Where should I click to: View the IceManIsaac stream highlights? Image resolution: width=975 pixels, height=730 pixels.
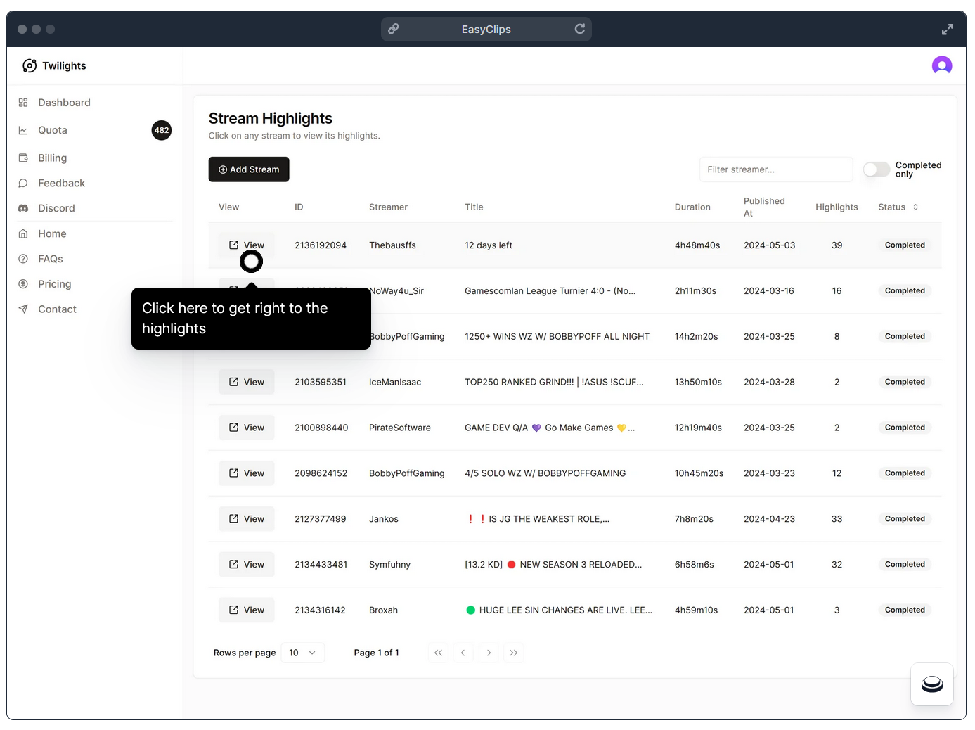(247, 382)
